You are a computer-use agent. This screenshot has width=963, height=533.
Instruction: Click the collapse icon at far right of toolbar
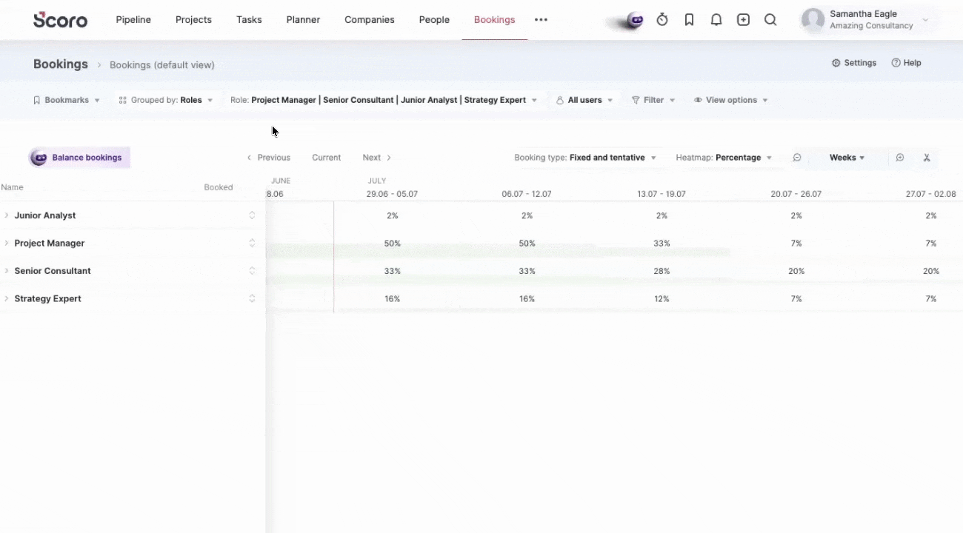coord(927,158)
